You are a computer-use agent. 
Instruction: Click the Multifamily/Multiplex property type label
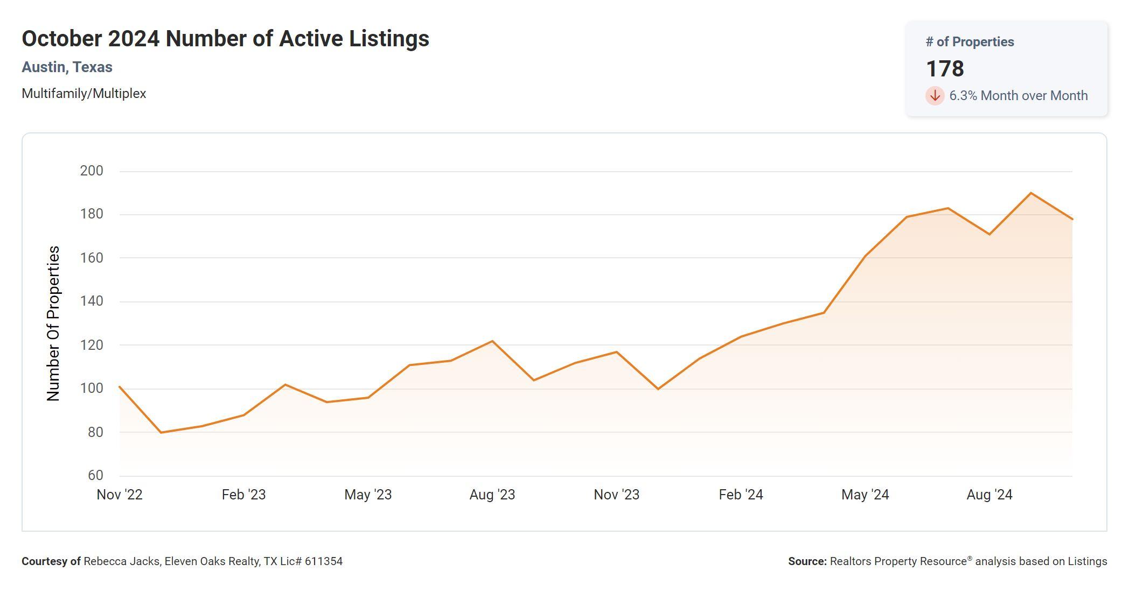coord(83,94)
